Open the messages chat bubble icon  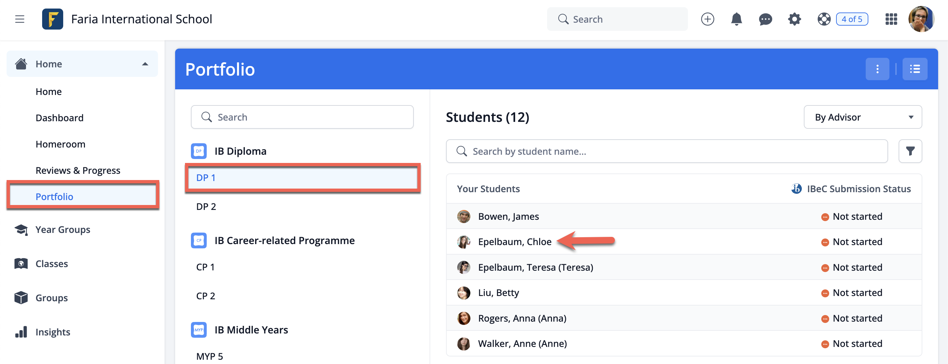[765, 19]
